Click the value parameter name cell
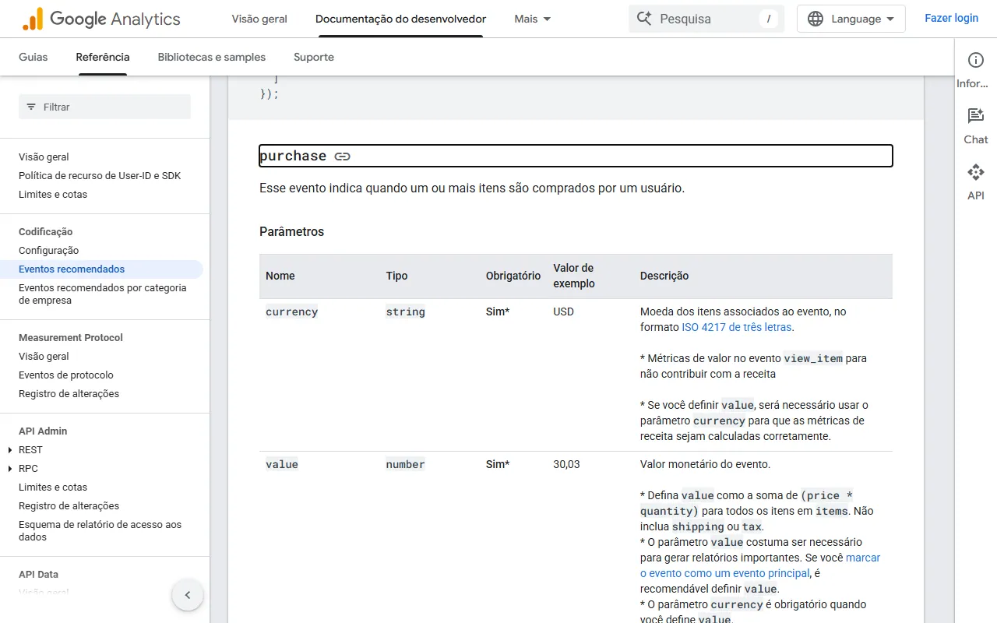Screen dimensions: 997x623 (282, 464)
